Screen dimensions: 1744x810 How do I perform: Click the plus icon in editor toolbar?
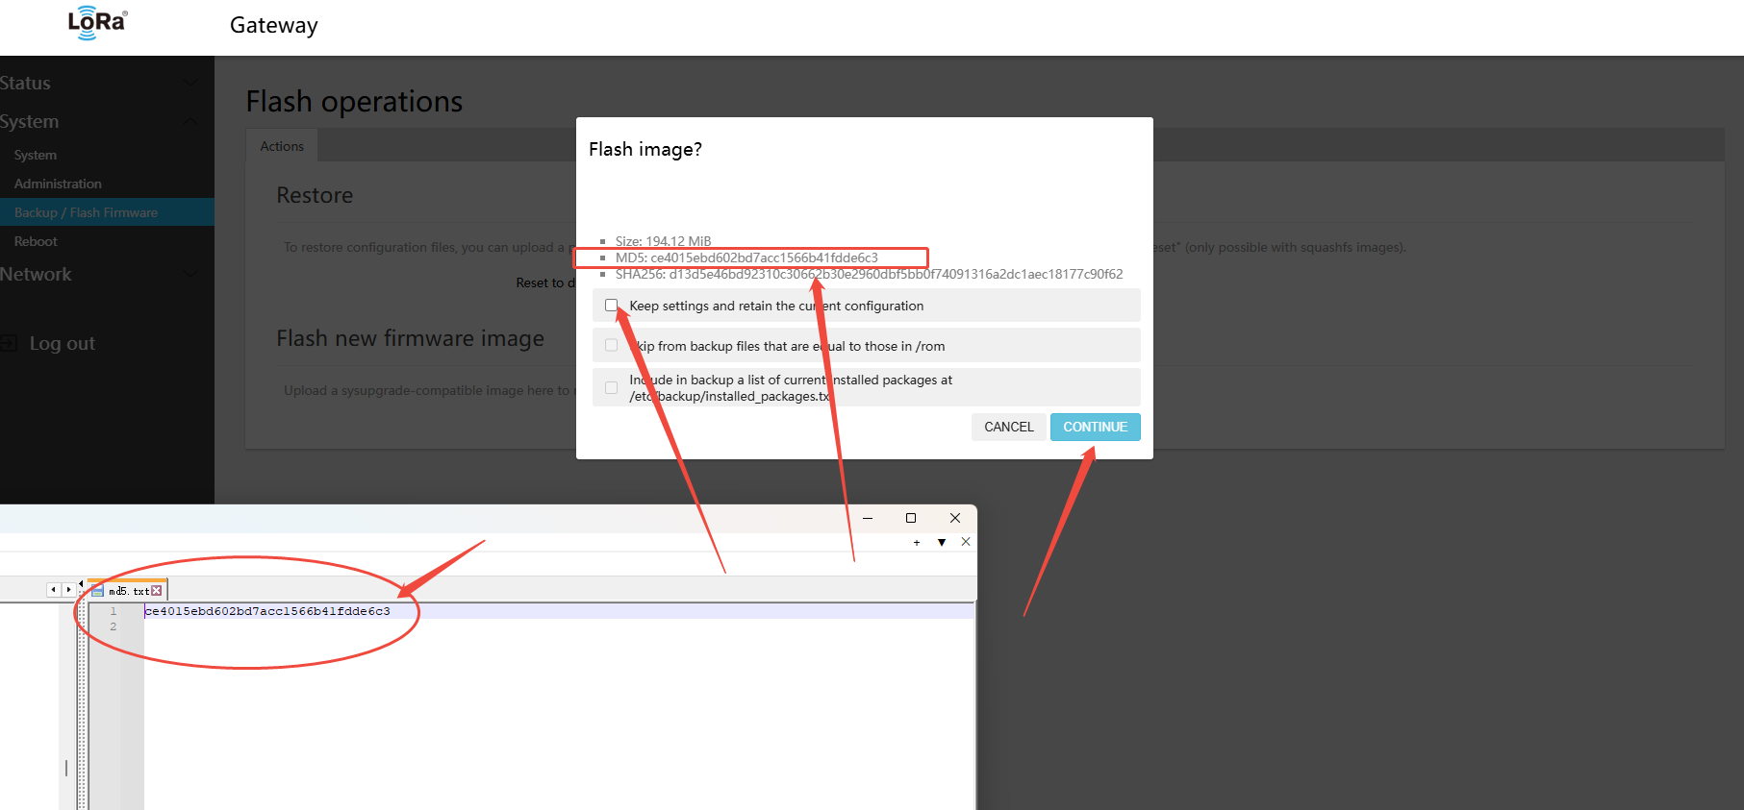pyautogui.click(x=917, y=543)
